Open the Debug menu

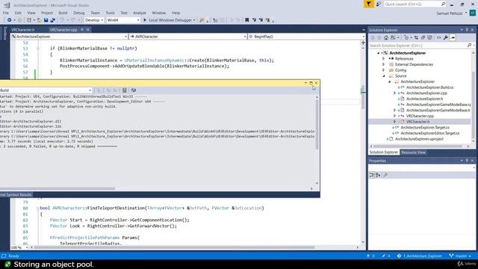click(x=78, y=13)
